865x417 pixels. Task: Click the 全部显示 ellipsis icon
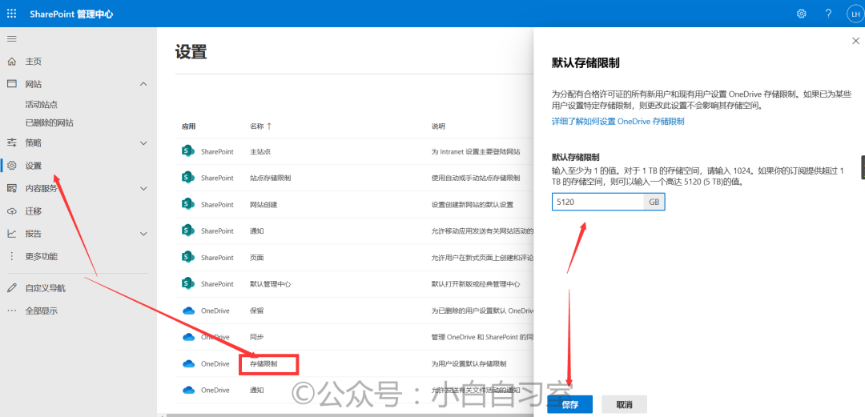[x=11, y=311]
